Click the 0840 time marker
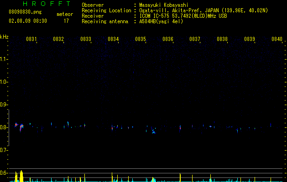 (x=277, y=39)
